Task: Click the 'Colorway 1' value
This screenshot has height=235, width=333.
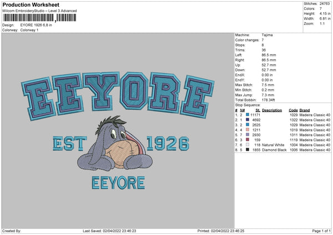Action: (x=29, y=30)
